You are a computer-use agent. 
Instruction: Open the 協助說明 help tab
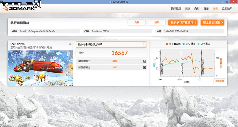[x=227, y=9]
